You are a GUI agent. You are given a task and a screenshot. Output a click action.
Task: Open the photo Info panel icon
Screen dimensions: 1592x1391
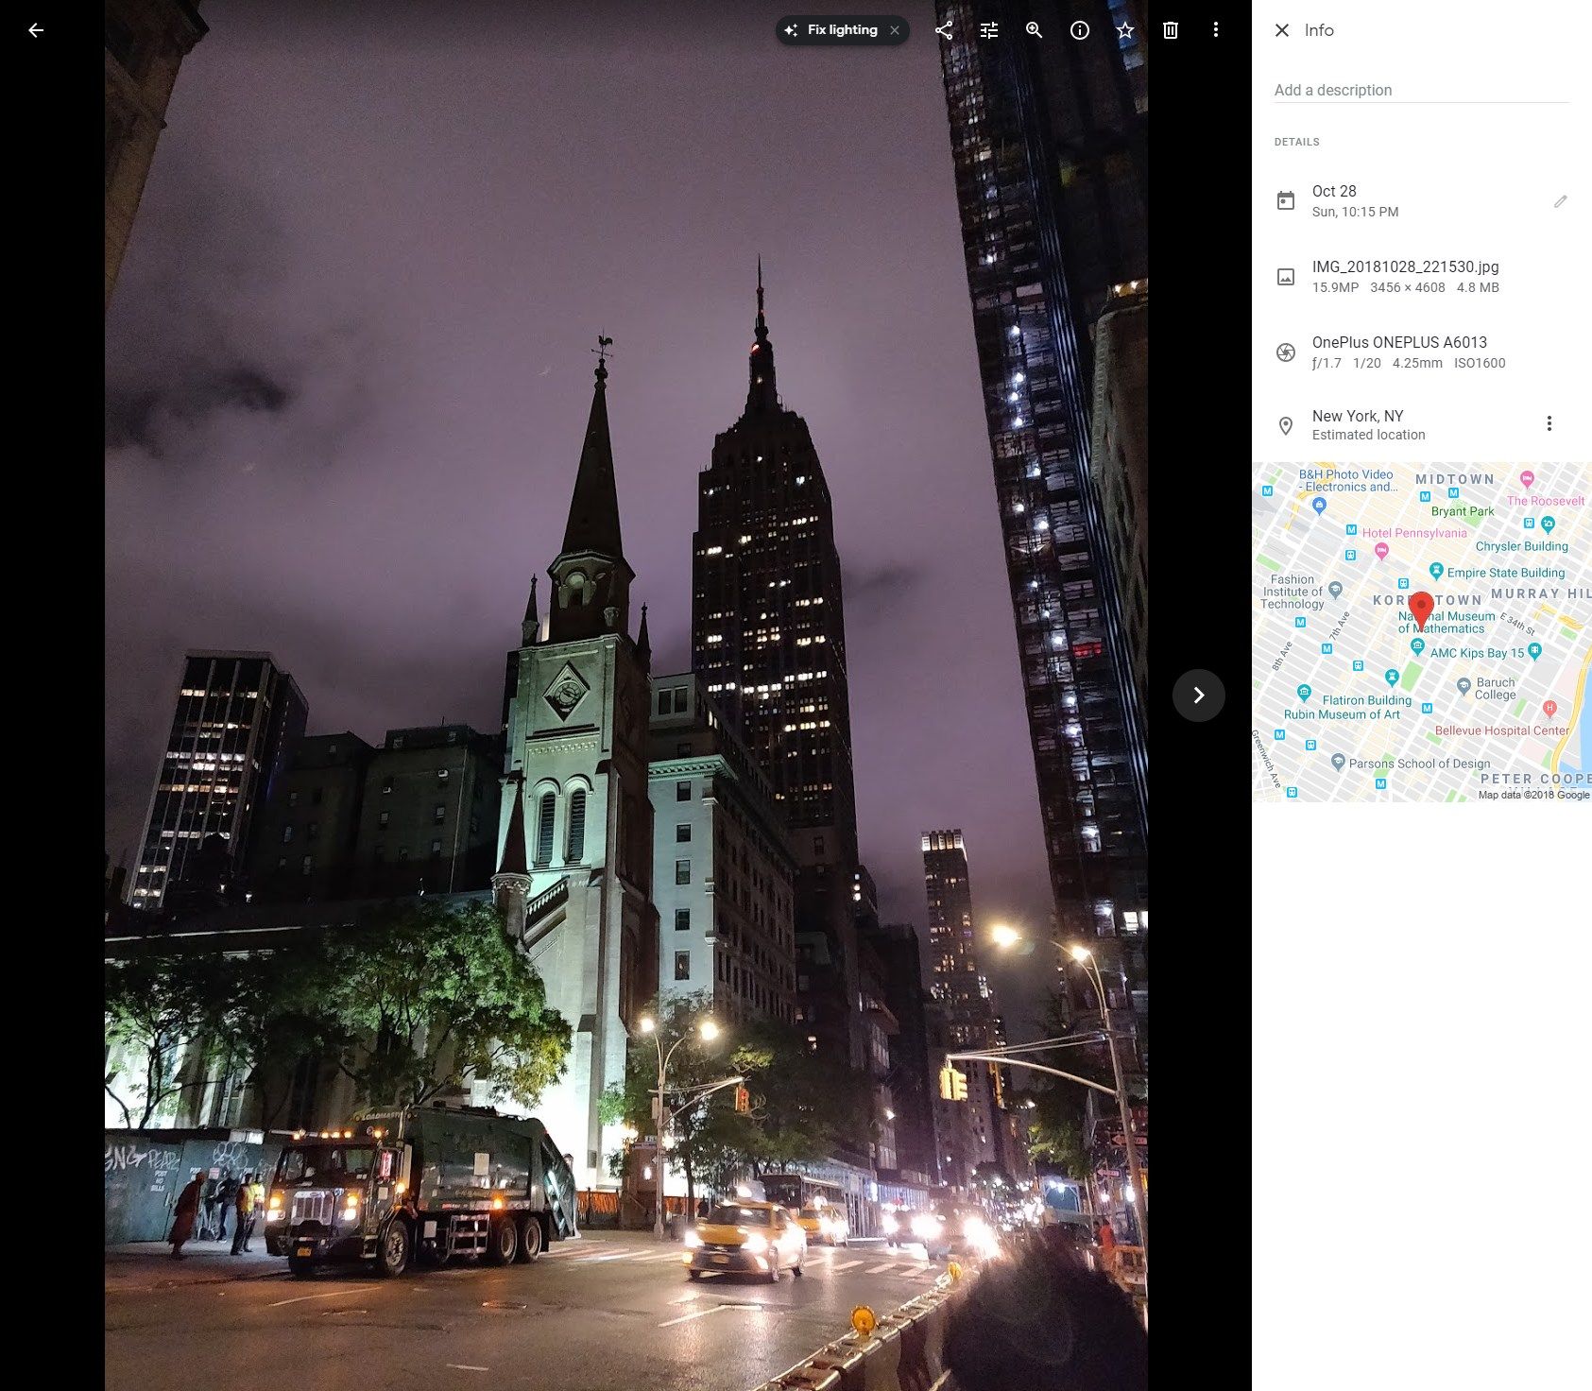point(1079,29)
